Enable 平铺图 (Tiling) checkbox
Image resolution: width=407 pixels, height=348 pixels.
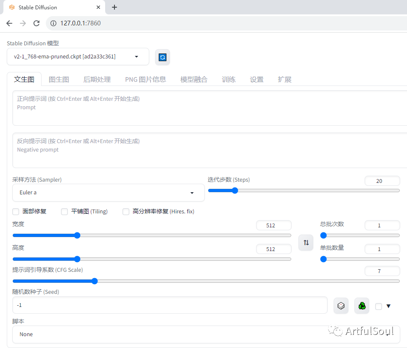[x=64, y=212]
